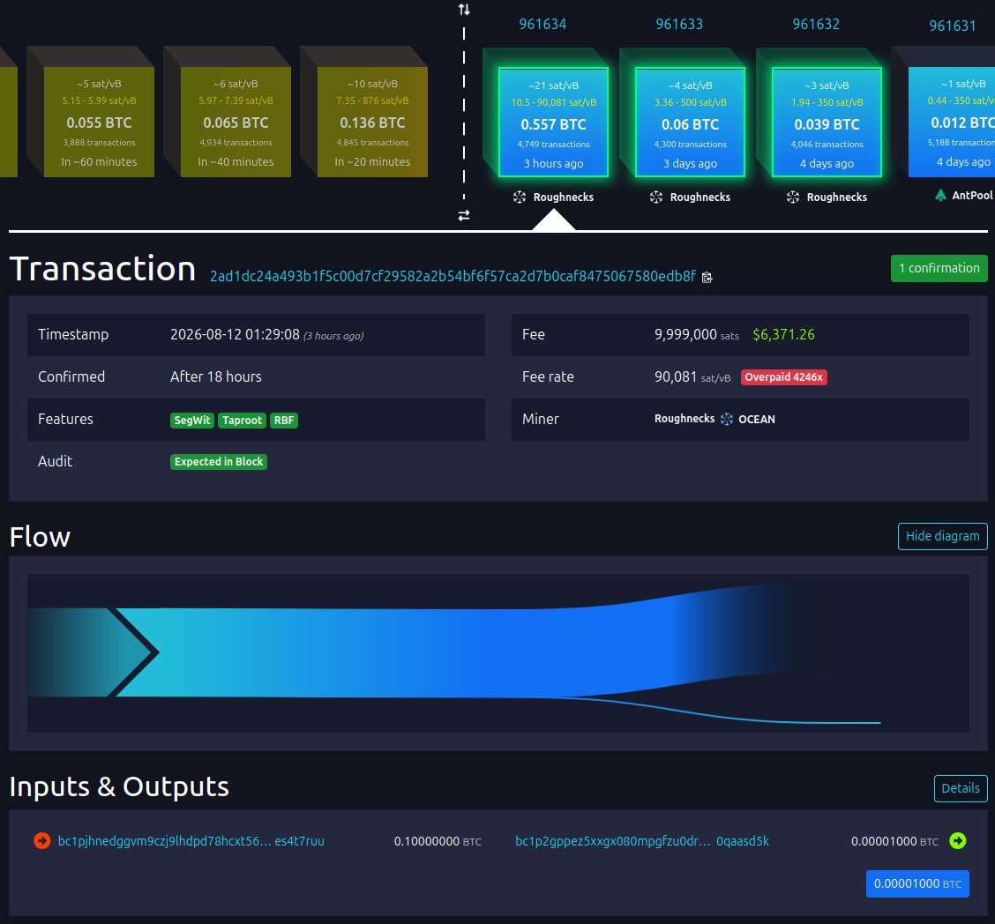This screenshot has height=924, width=995.
Task: Click the 1 confirmation badge
Action: [939, 268]
